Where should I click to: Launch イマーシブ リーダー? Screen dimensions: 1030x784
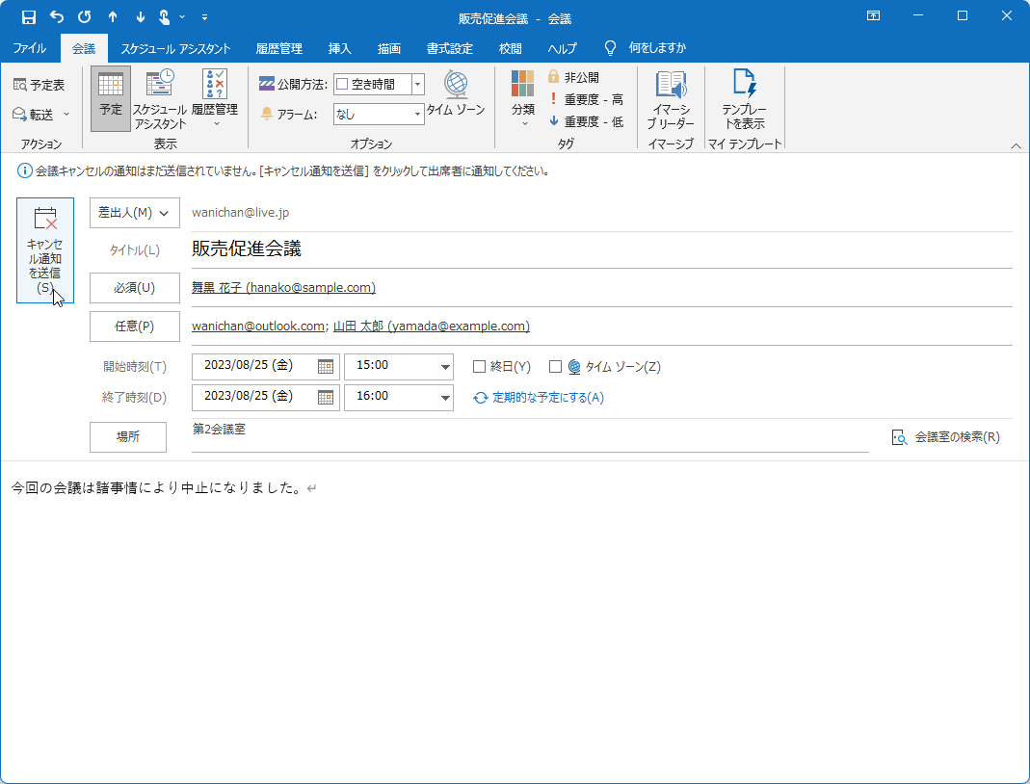coord(670,100)
